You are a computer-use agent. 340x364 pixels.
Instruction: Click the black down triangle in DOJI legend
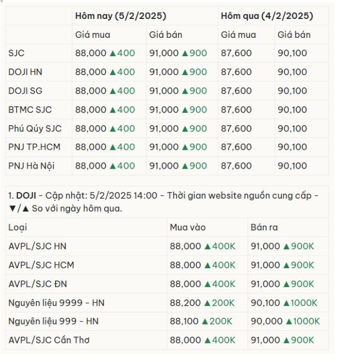click(12, 209)
